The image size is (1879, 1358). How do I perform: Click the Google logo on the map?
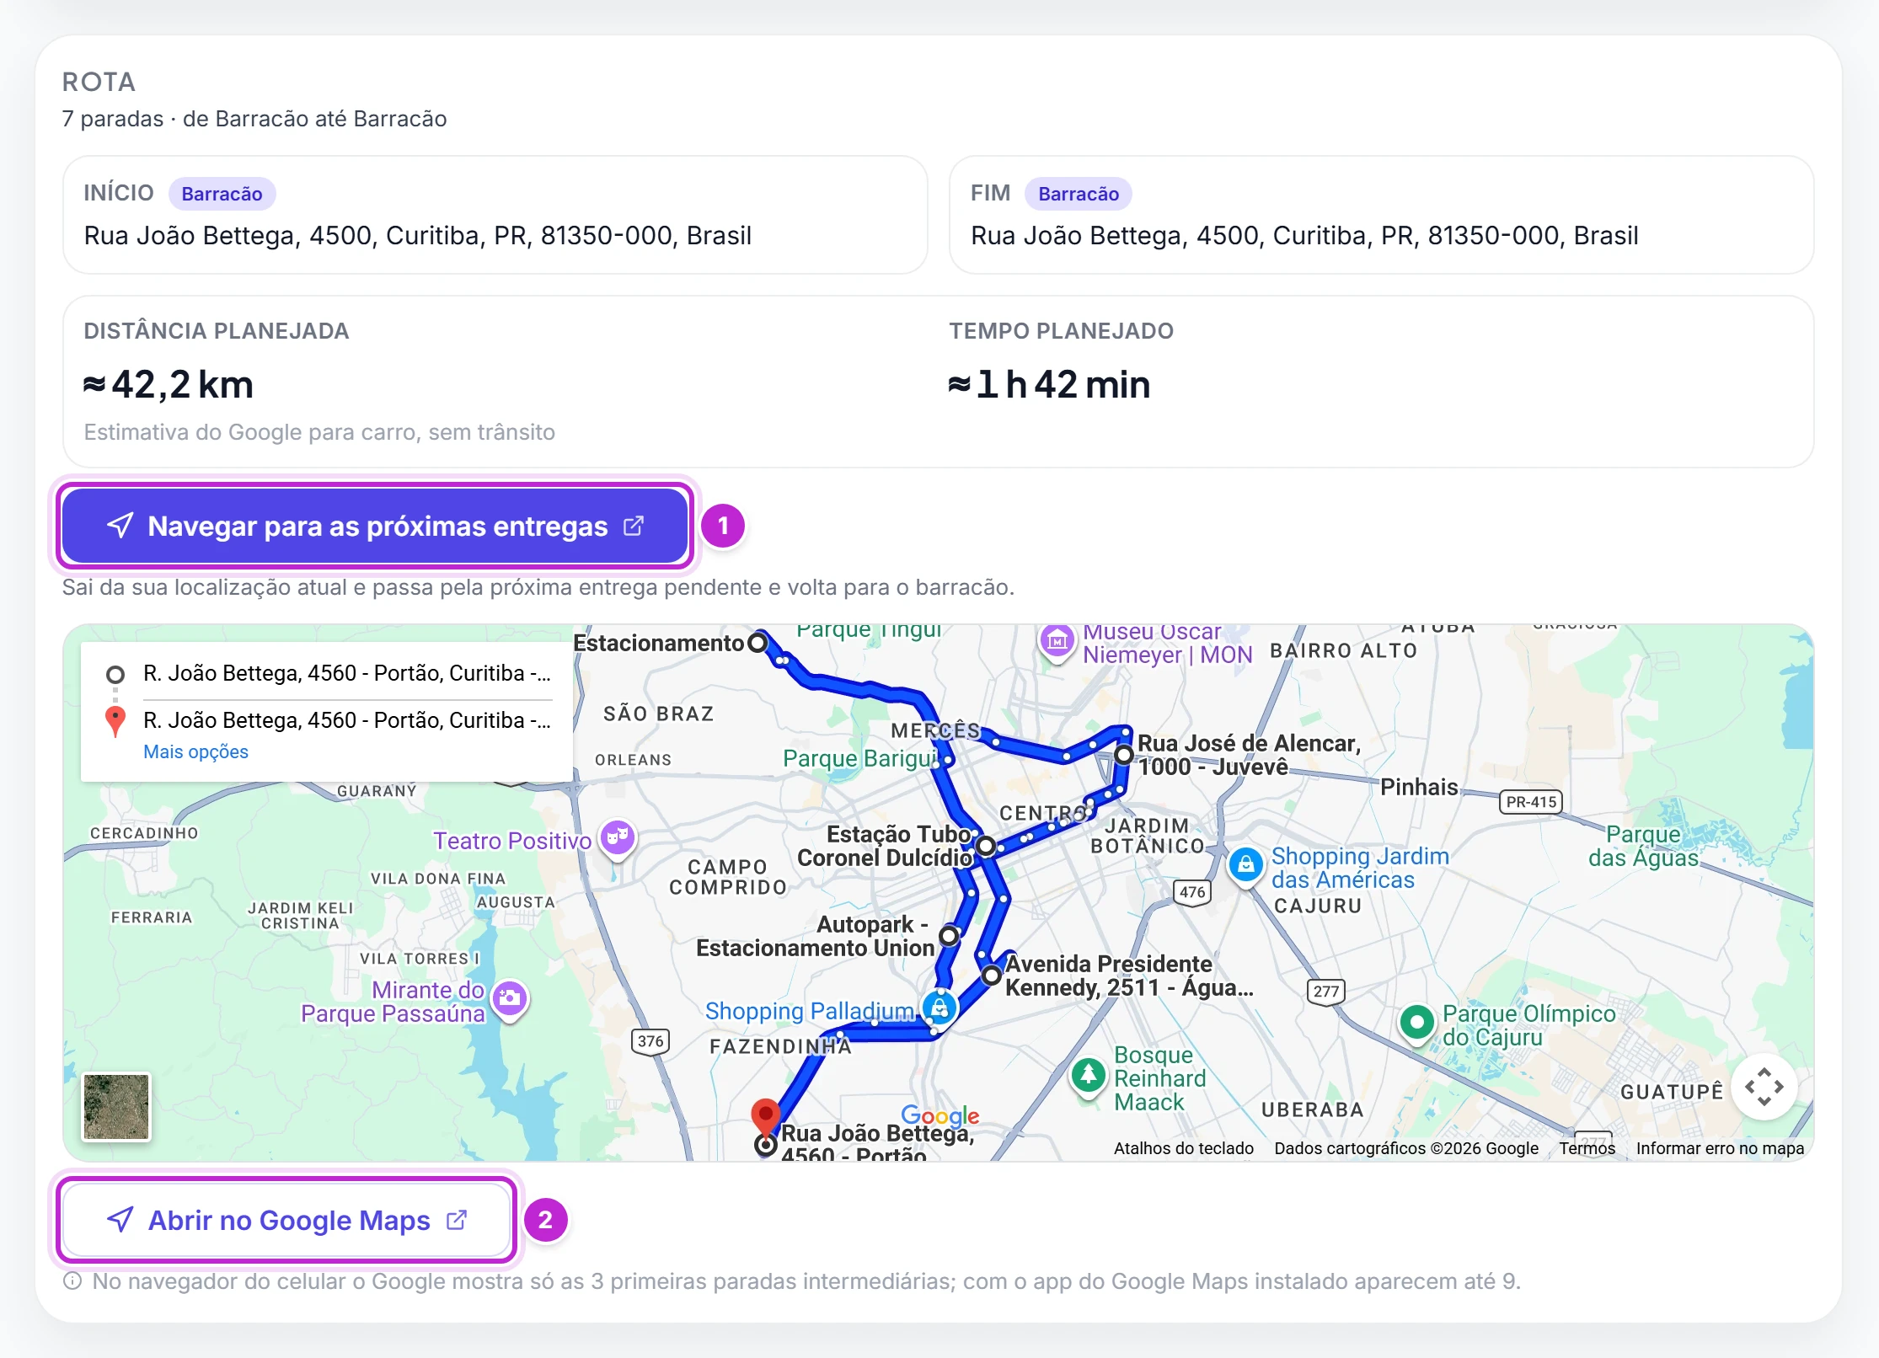[940, 1116]
